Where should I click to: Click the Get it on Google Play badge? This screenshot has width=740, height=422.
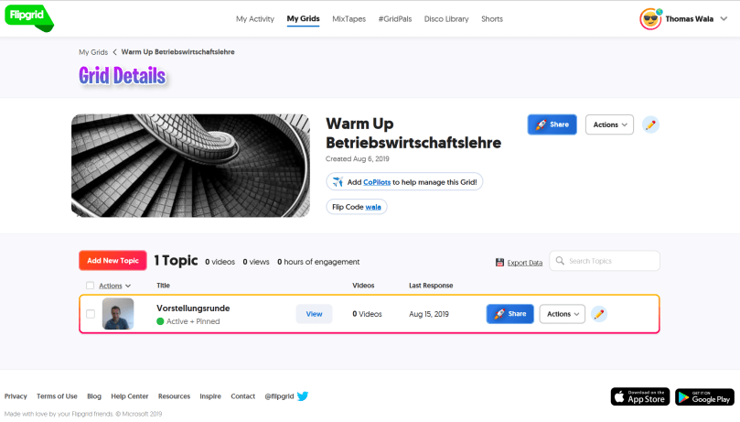click(704, 396)
